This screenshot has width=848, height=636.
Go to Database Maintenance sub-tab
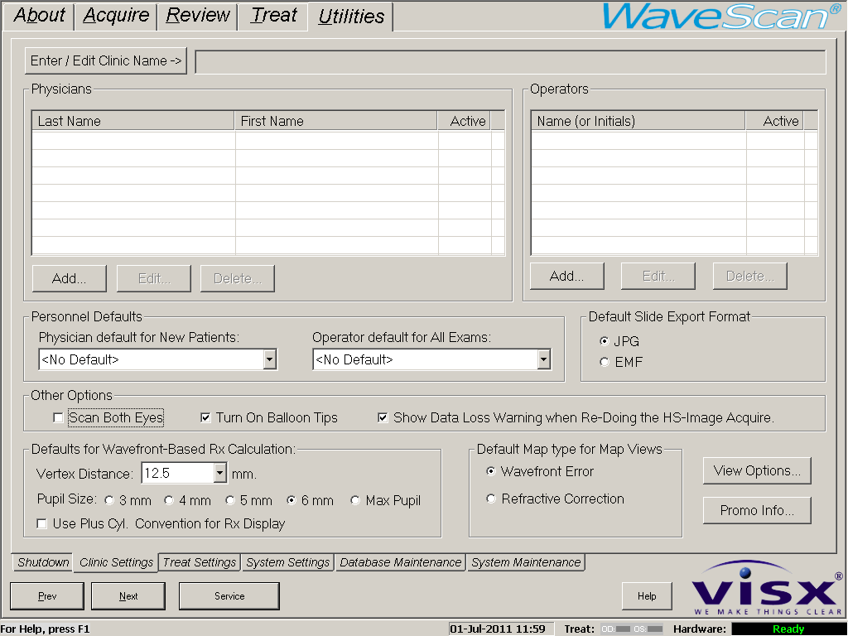pos(400,562)
